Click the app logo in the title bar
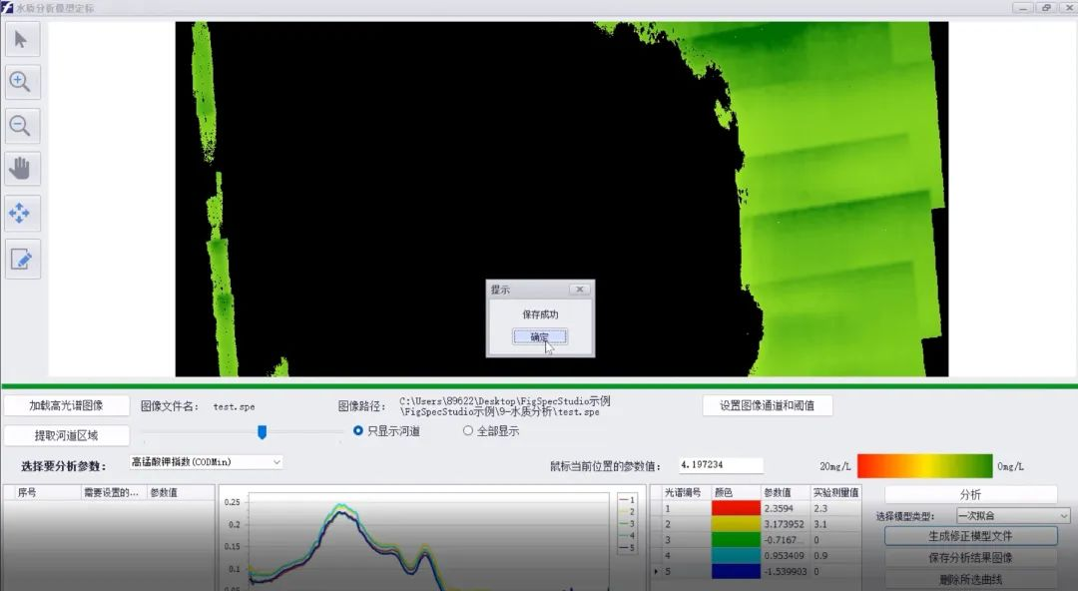 [8, 7]
